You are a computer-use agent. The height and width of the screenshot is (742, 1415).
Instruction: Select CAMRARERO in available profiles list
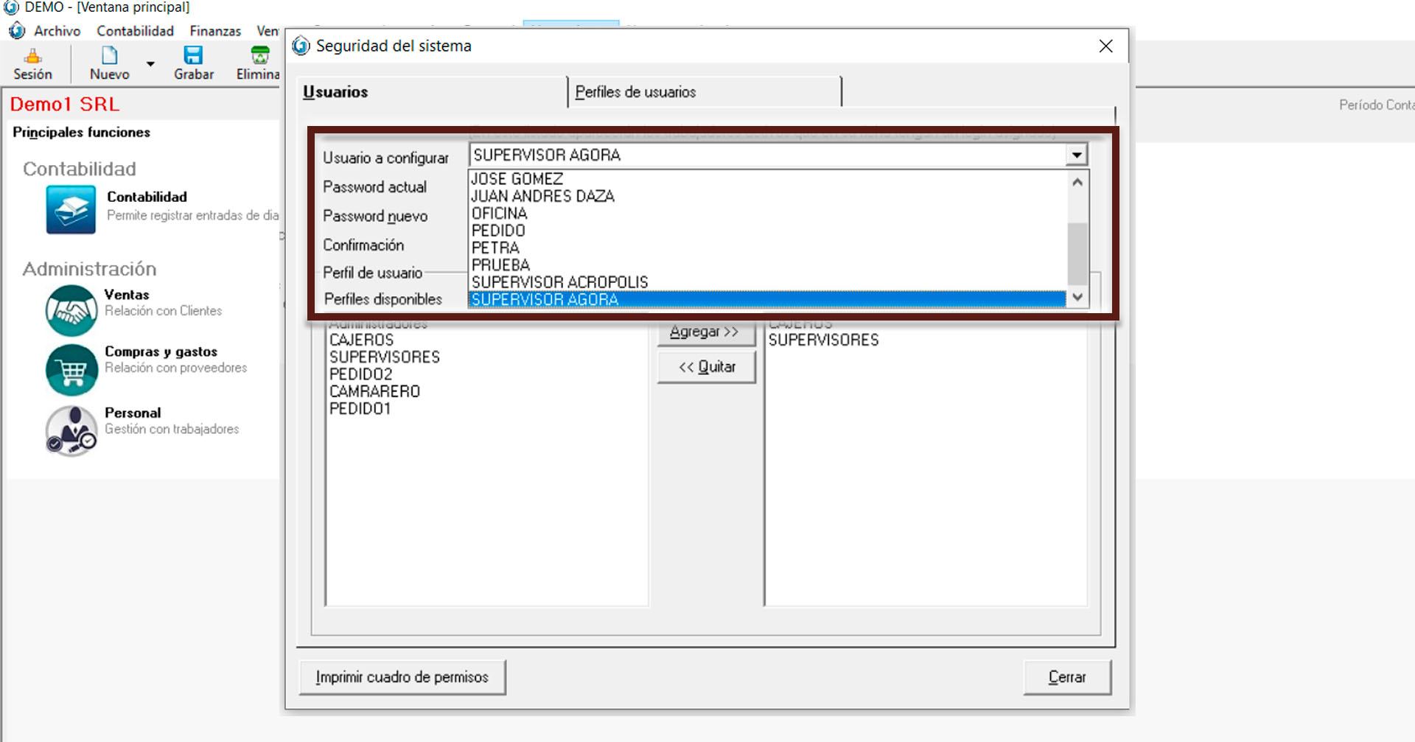coord(374,391)
